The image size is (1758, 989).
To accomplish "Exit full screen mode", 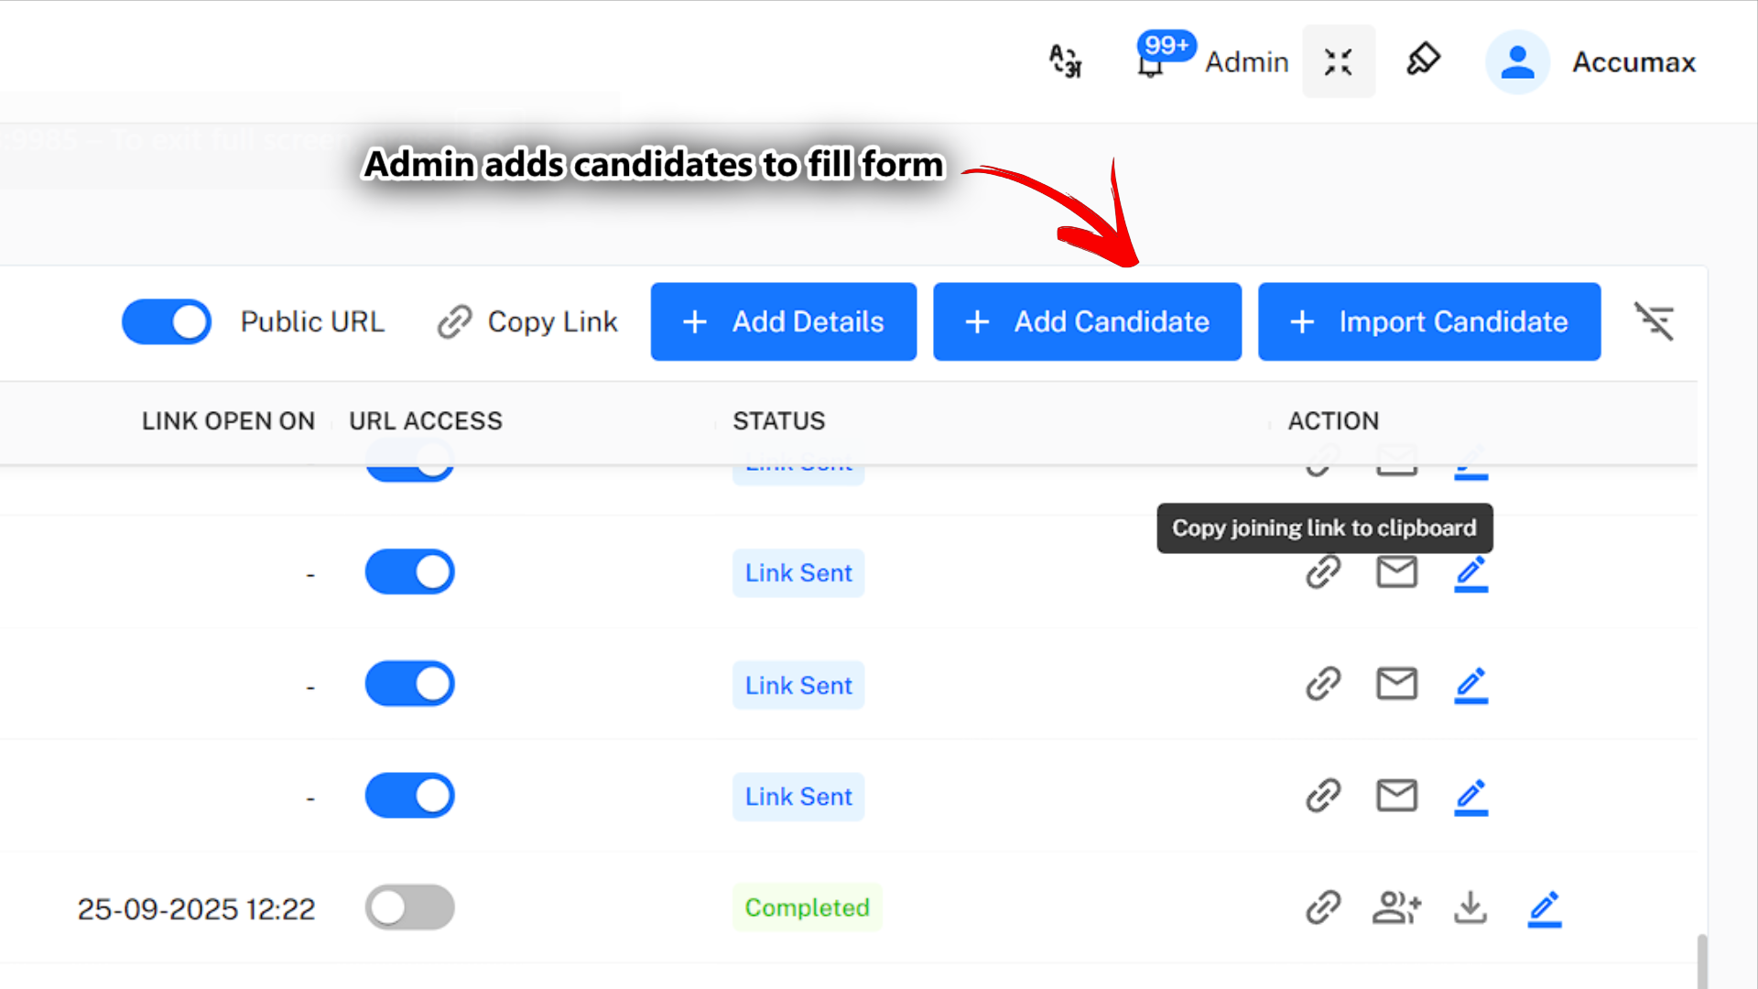I will pos(1339,61).
